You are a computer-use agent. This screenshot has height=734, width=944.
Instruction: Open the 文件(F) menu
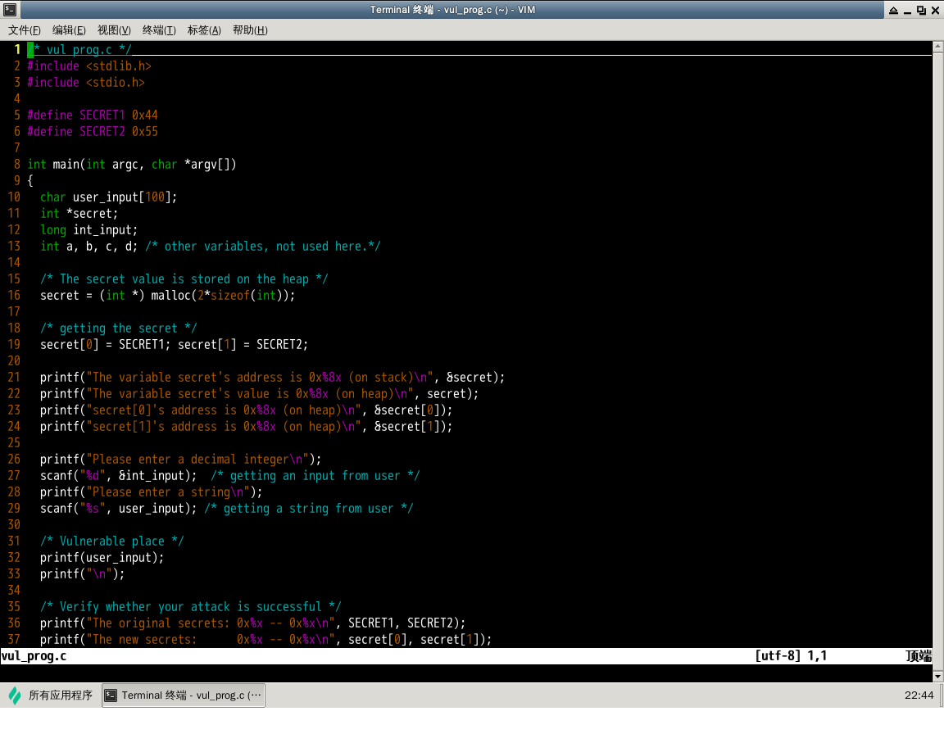pos(25,30)
